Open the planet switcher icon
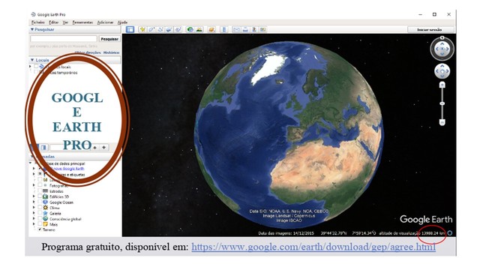Viewport: 480px width, 270px height. click(211, 29)
